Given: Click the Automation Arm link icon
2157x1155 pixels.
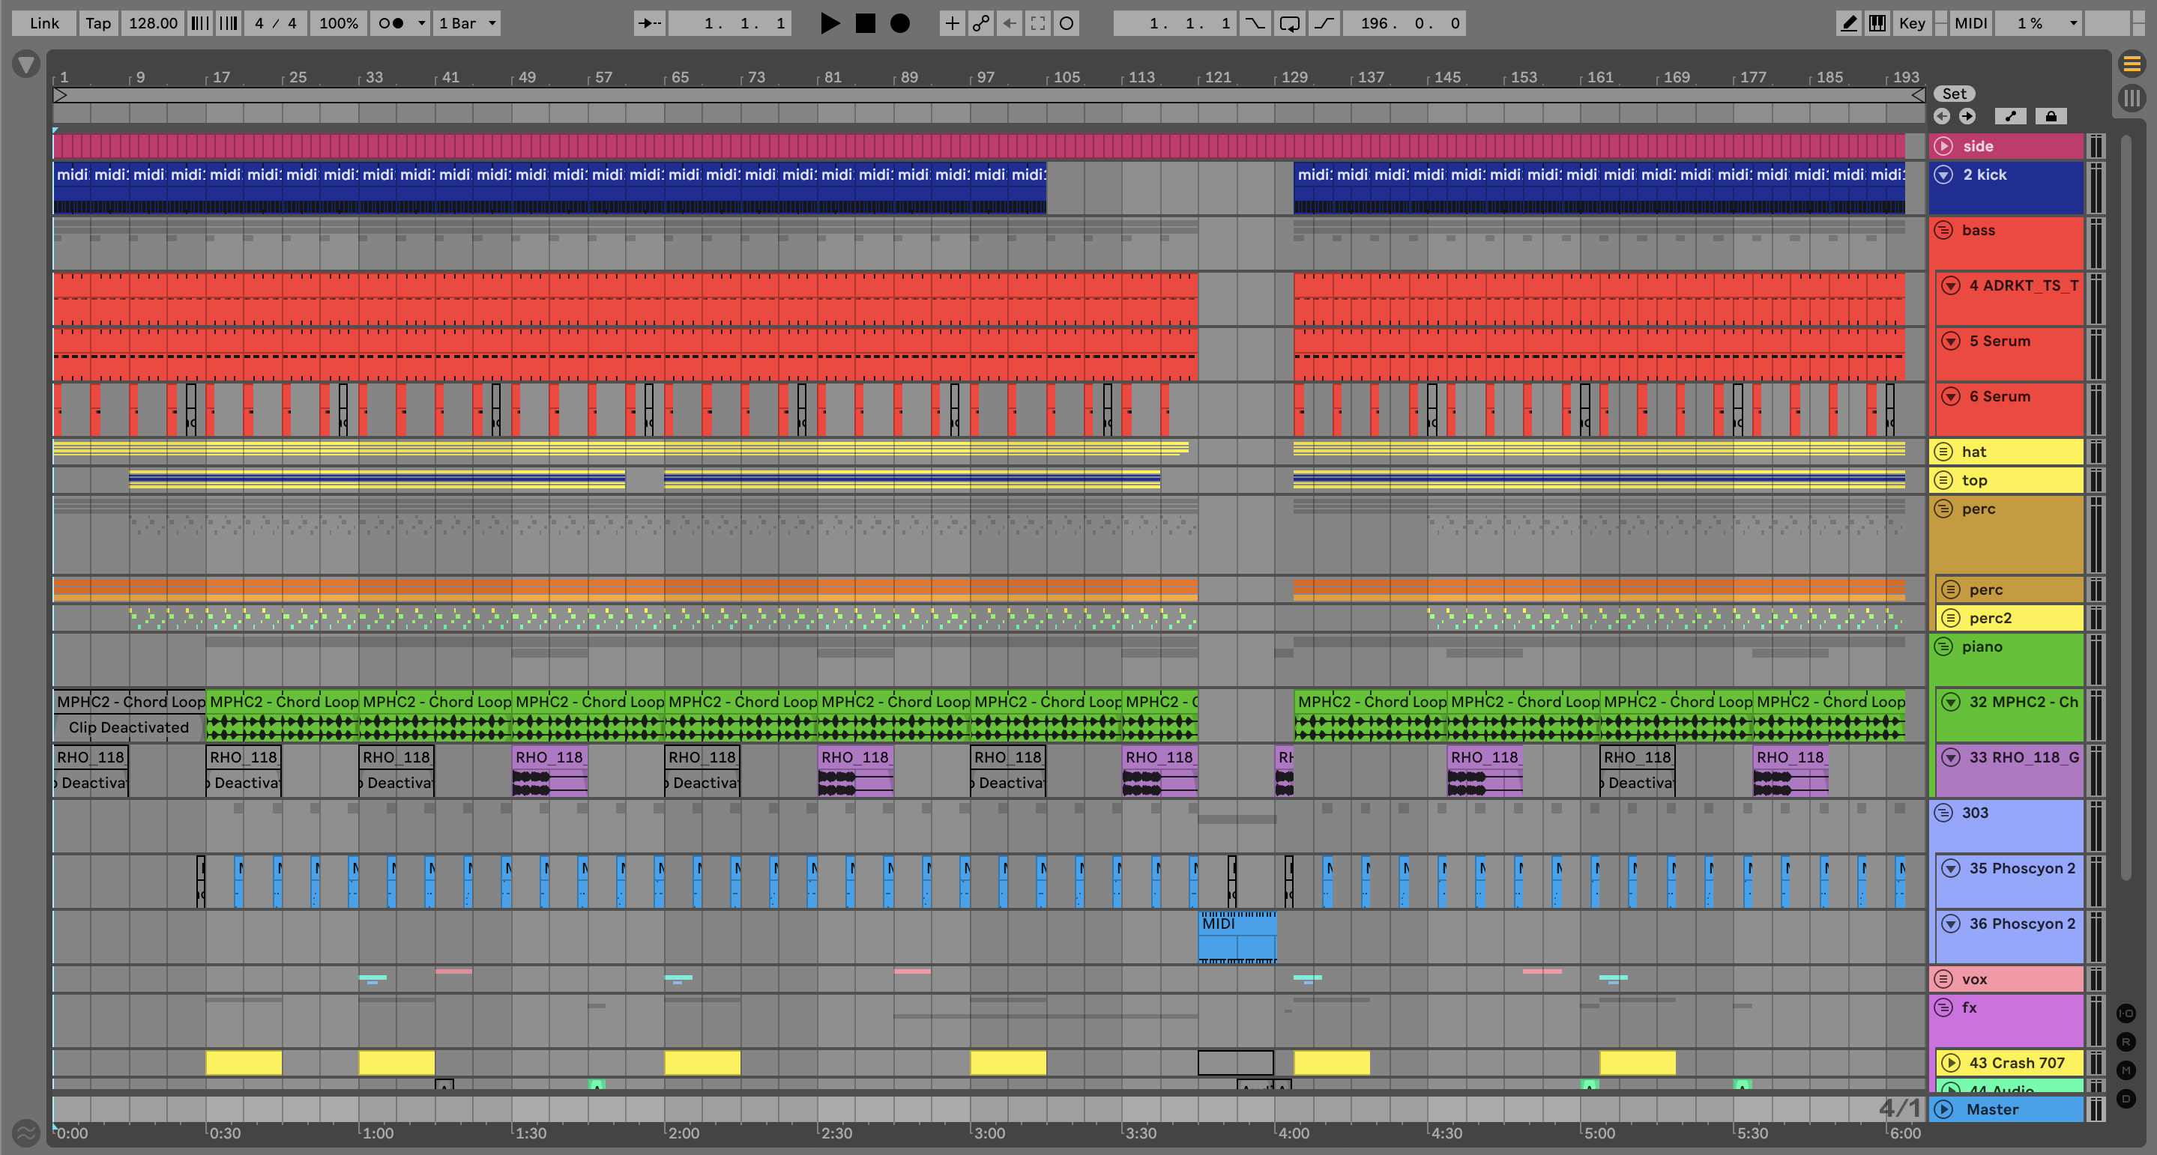Looking at the screenshot, I should pos(980,23).
